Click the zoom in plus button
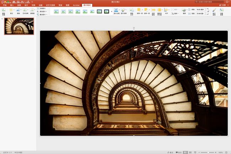The image size is (231, 154). (x=216, y=152)
